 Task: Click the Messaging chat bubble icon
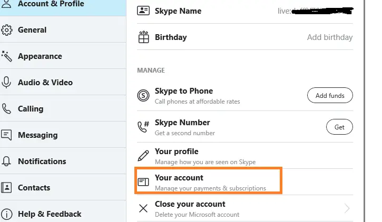click(6, 135)
